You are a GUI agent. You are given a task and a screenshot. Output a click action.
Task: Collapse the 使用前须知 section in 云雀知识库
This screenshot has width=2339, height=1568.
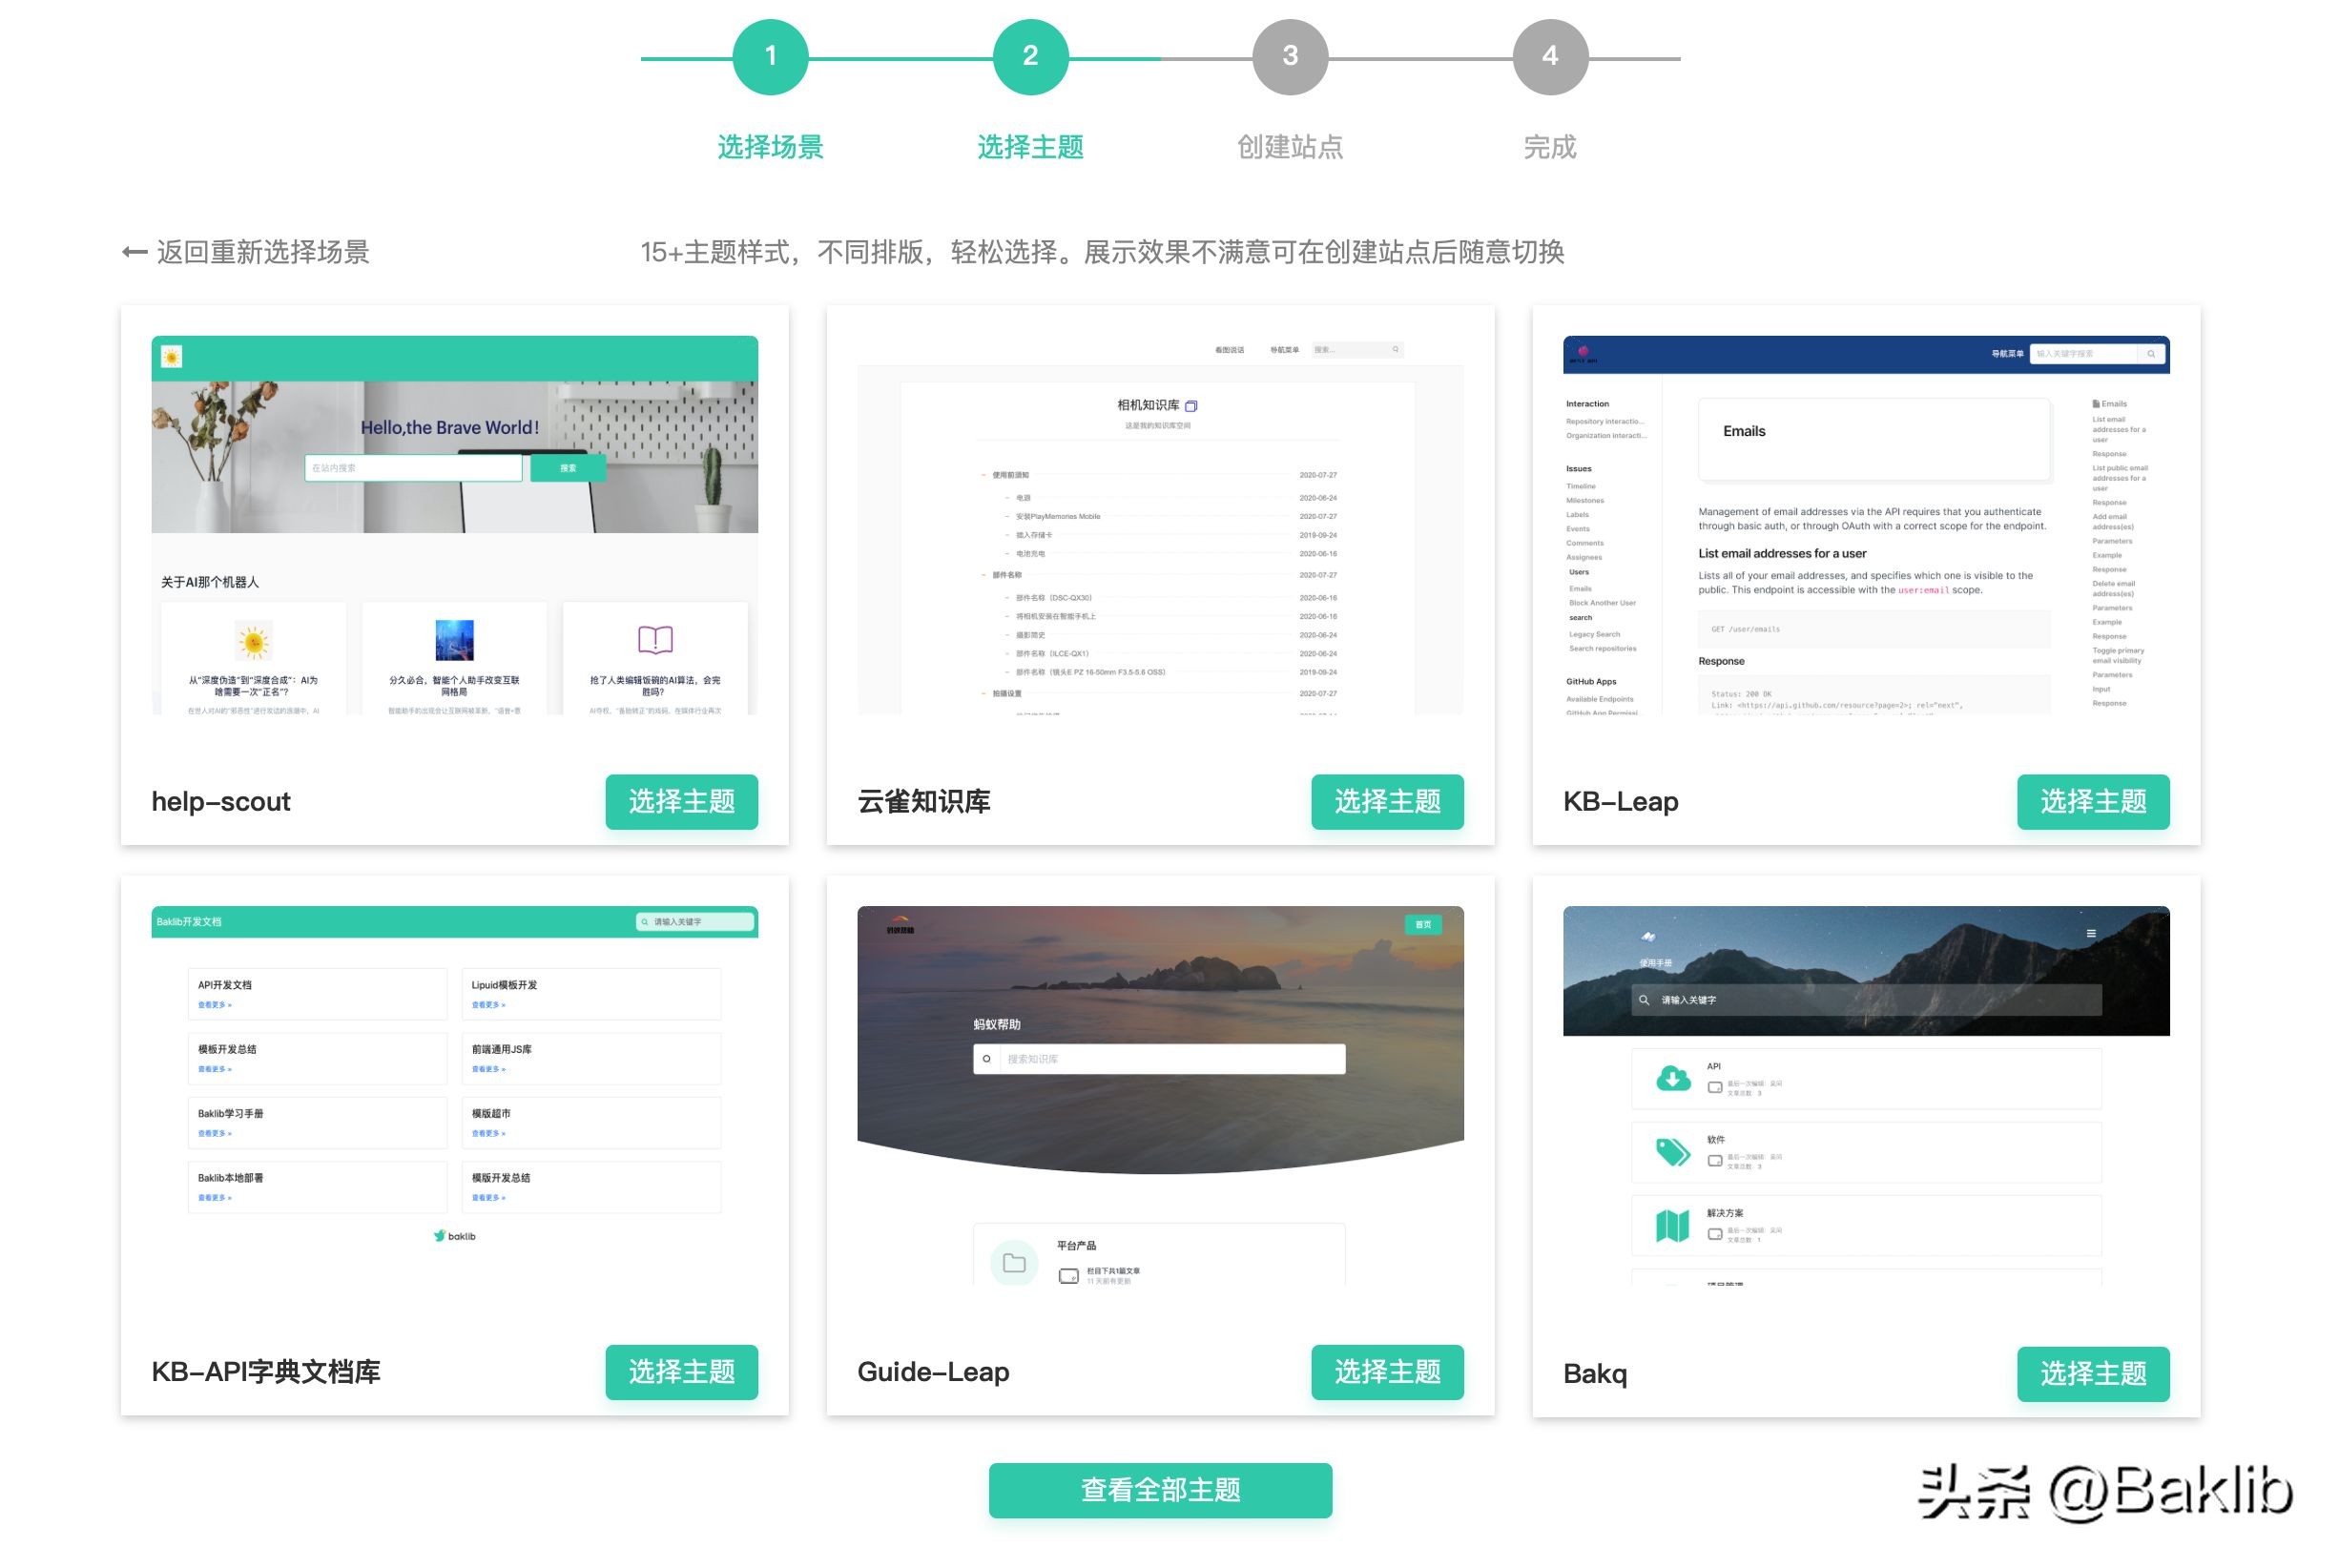[x=983, y=476]
